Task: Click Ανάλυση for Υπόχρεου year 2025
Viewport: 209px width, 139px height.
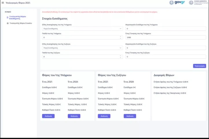Action: coord(48,116)
